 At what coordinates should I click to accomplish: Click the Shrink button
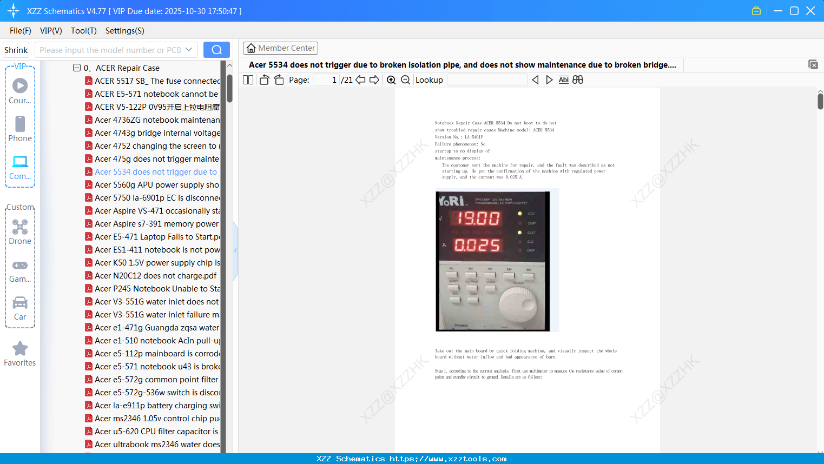[x=16, y=50]
